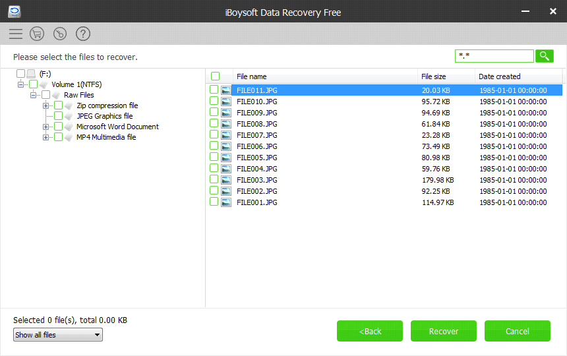Image resolution: width=567 pixels, height=356 pixels.
Task: Tick the checkbox for FILE010.JPG
Action: pyautogui.click(x=214, y=101)
